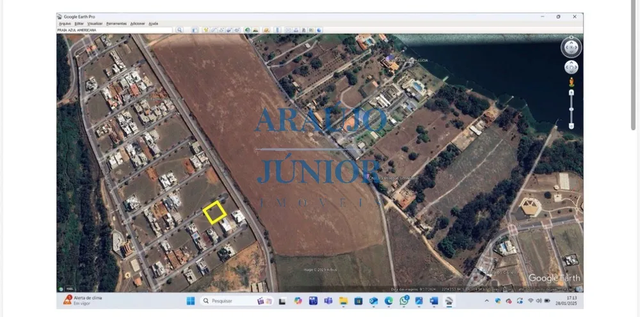Image resolution: width=640 pixels, height=317 pixels.
Task: Open the Visualizar menu
Action: pos(95,24)
